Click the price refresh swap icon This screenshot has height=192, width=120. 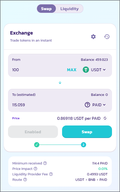pos(105,118)
